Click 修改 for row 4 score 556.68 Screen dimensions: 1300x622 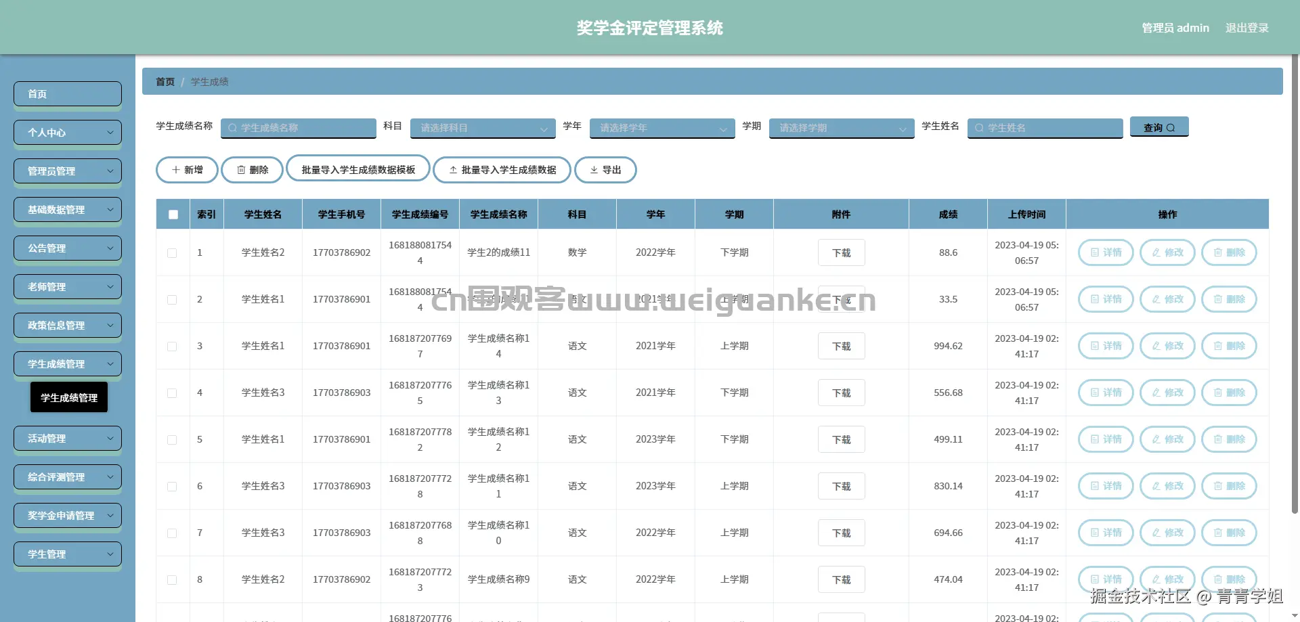(1167, 393)
